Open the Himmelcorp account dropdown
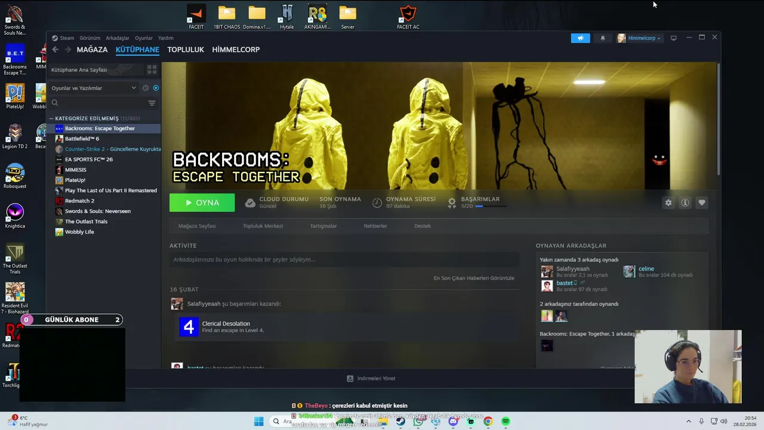The width and height of the screenshot is (764, 430). click(x=639, y=38)
